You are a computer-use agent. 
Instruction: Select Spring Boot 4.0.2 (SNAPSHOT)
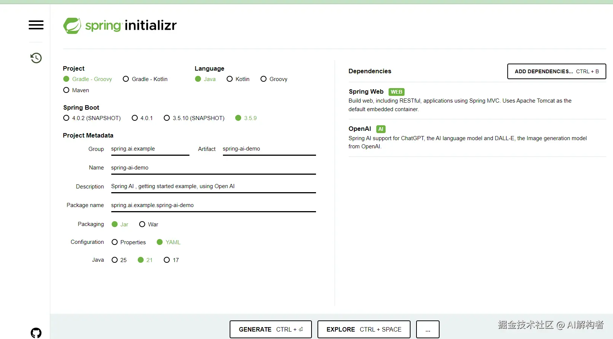pos(92,118)
